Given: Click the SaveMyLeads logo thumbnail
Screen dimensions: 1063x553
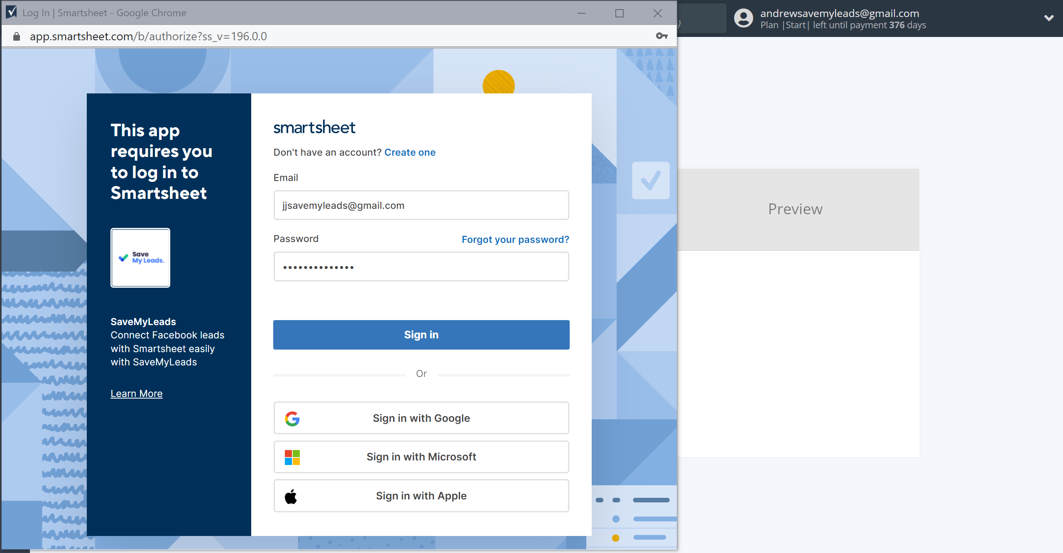Looking at the screenshot, I should coord(140,258).
